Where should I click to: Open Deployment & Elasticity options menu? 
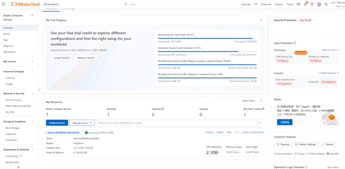coord(33,149)
